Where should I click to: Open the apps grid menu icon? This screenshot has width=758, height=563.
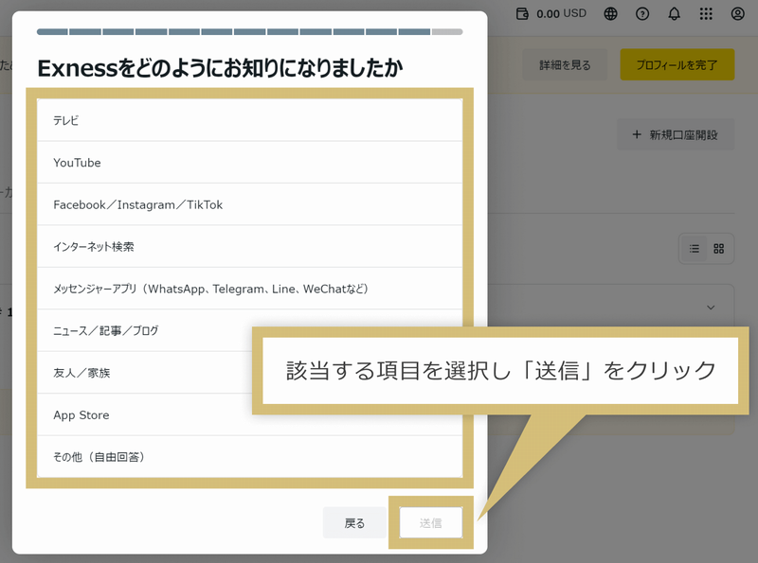coord(706,14)
